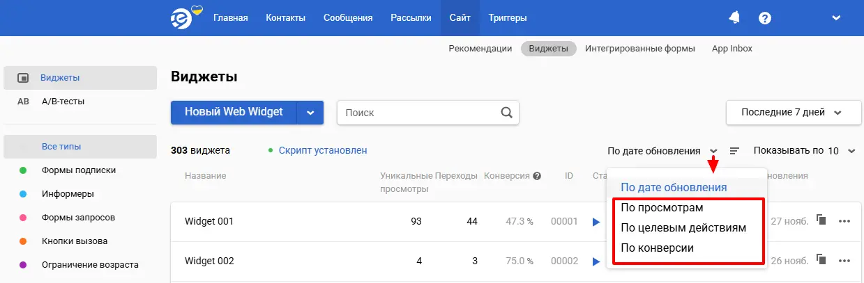Start Widget 001 play icon

tap(596, 222)
